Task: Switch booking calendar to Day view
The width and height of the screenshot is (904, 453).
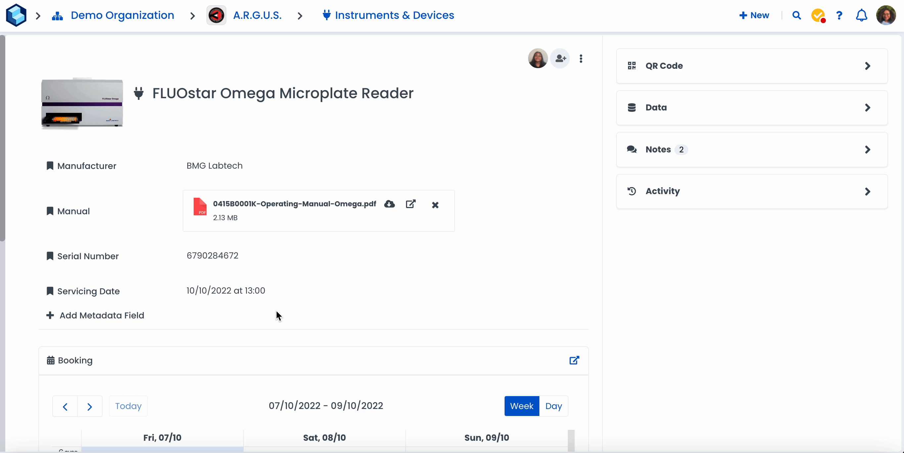Action: point(554,406)
